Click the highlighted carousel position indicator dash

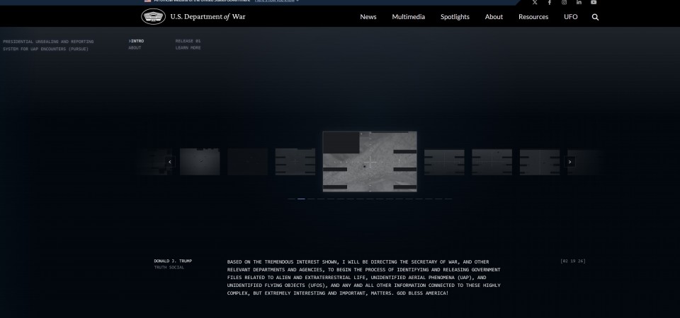(301, 199)
